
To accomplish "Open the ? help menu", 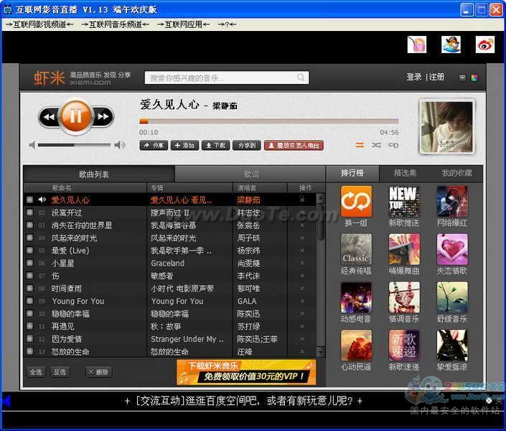I will click(x=227, y=24).
